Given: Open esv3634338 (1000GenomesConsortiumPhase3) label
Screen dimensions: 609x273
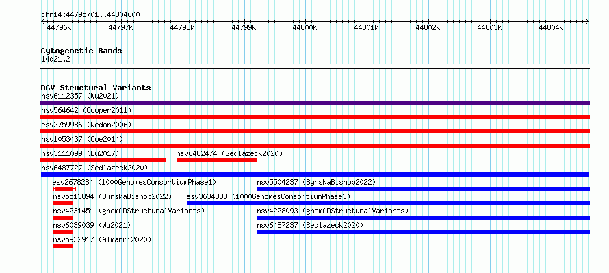Looking at the screenshot, I should click(x=268, y=196).
